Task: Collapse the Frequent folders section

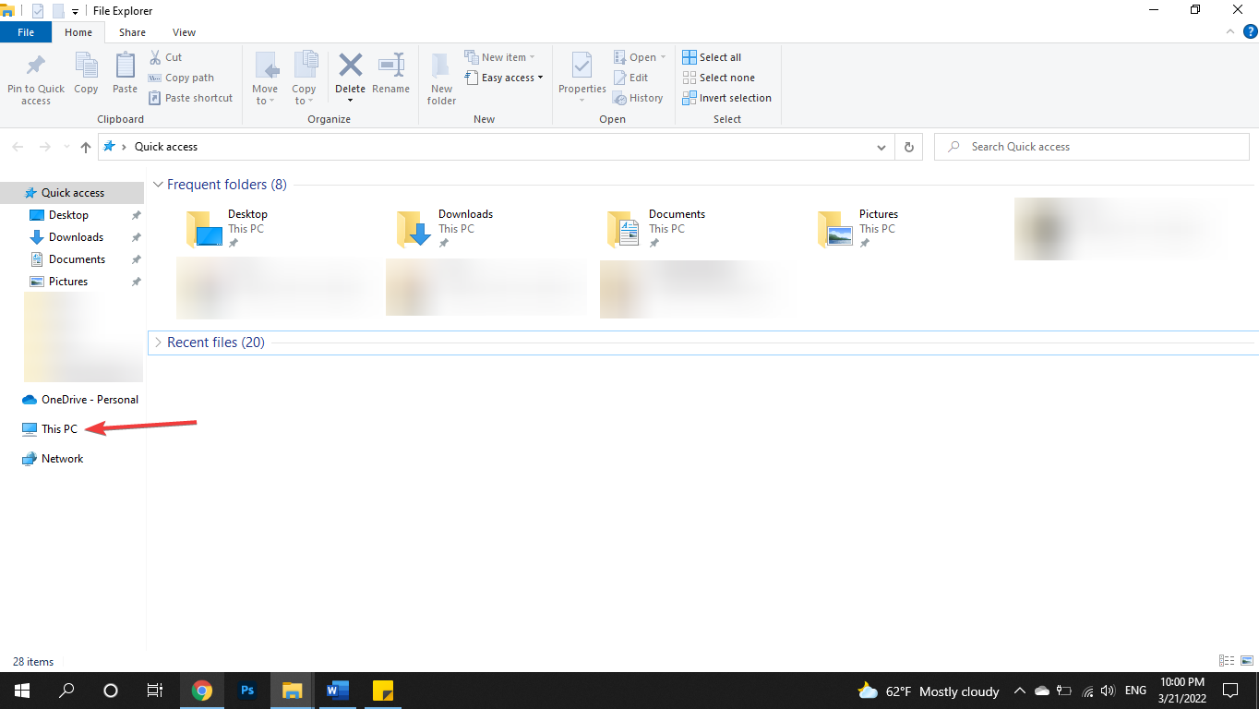Action: point(158,184)
